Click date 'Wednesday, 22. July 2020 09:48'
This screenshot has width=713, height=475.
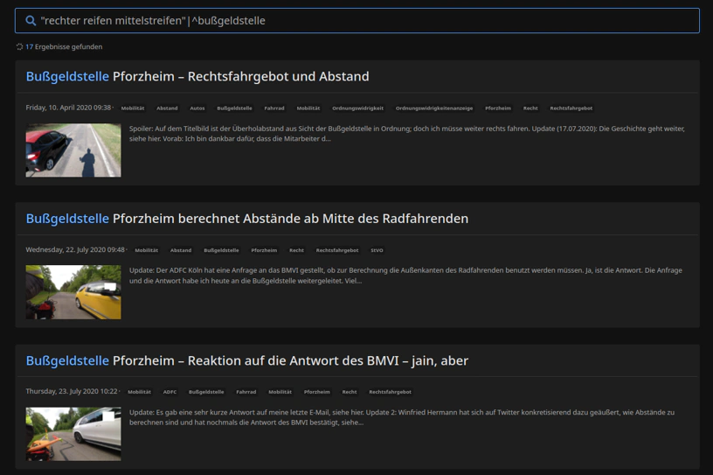coord(75,250)
